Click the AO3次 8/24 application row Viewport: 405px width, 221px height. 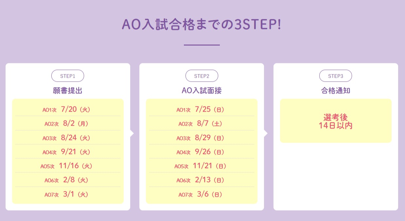point(68,138)
